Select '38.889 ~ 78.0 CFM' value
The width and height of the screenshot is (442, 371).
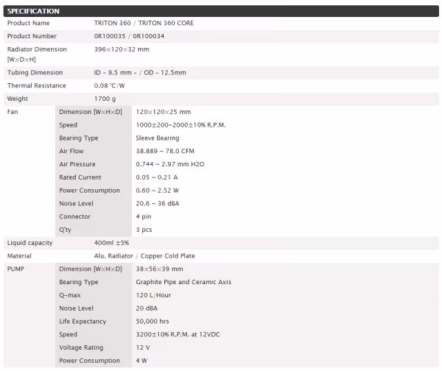[165, 152]
